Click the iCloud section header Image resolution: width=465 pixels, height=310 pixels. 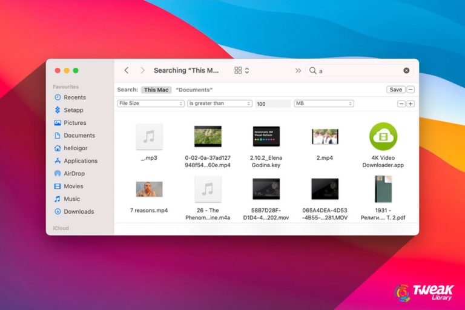61,228
